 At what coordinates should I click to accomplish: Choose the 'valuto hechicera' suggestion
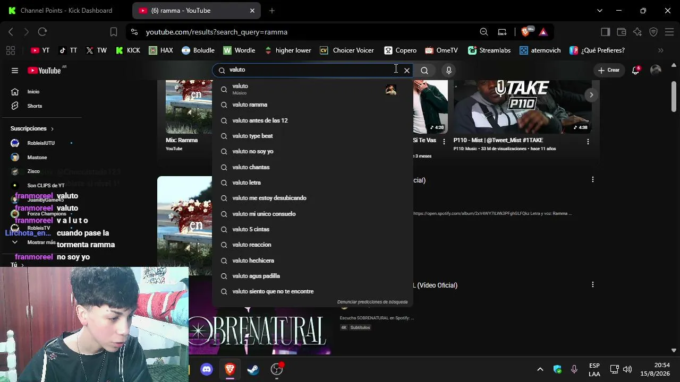(312, 261)
